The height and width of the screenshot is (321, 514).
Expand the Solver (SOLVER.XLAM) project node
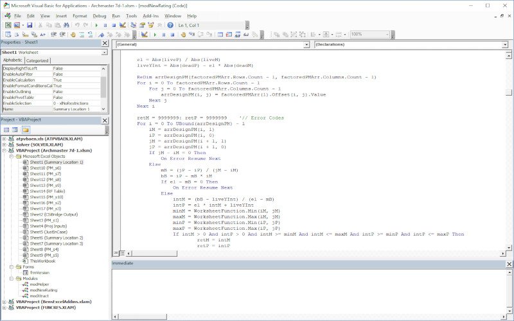click(4, 144)
